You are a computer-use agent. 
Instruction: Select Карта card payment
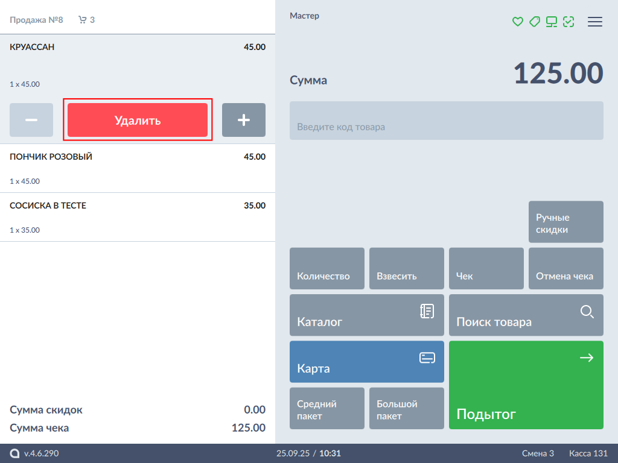(366, 361)
